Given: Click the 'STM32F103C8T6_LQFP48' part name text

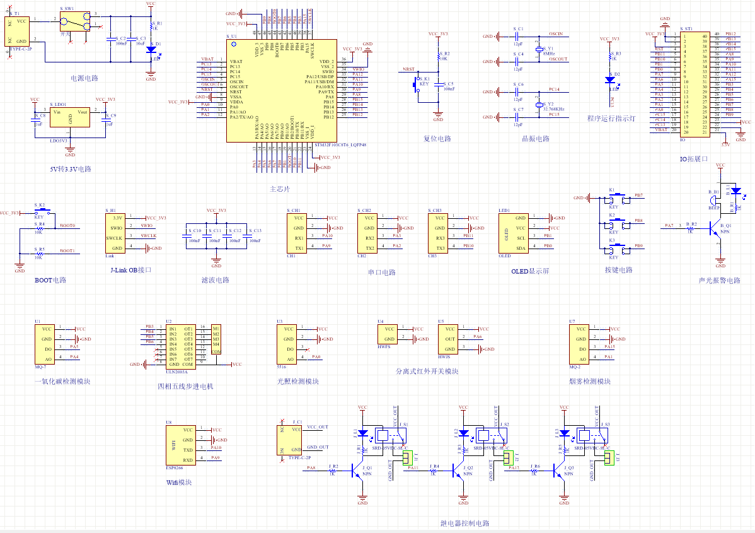Looking at the screenshot, I should (340, 144).
